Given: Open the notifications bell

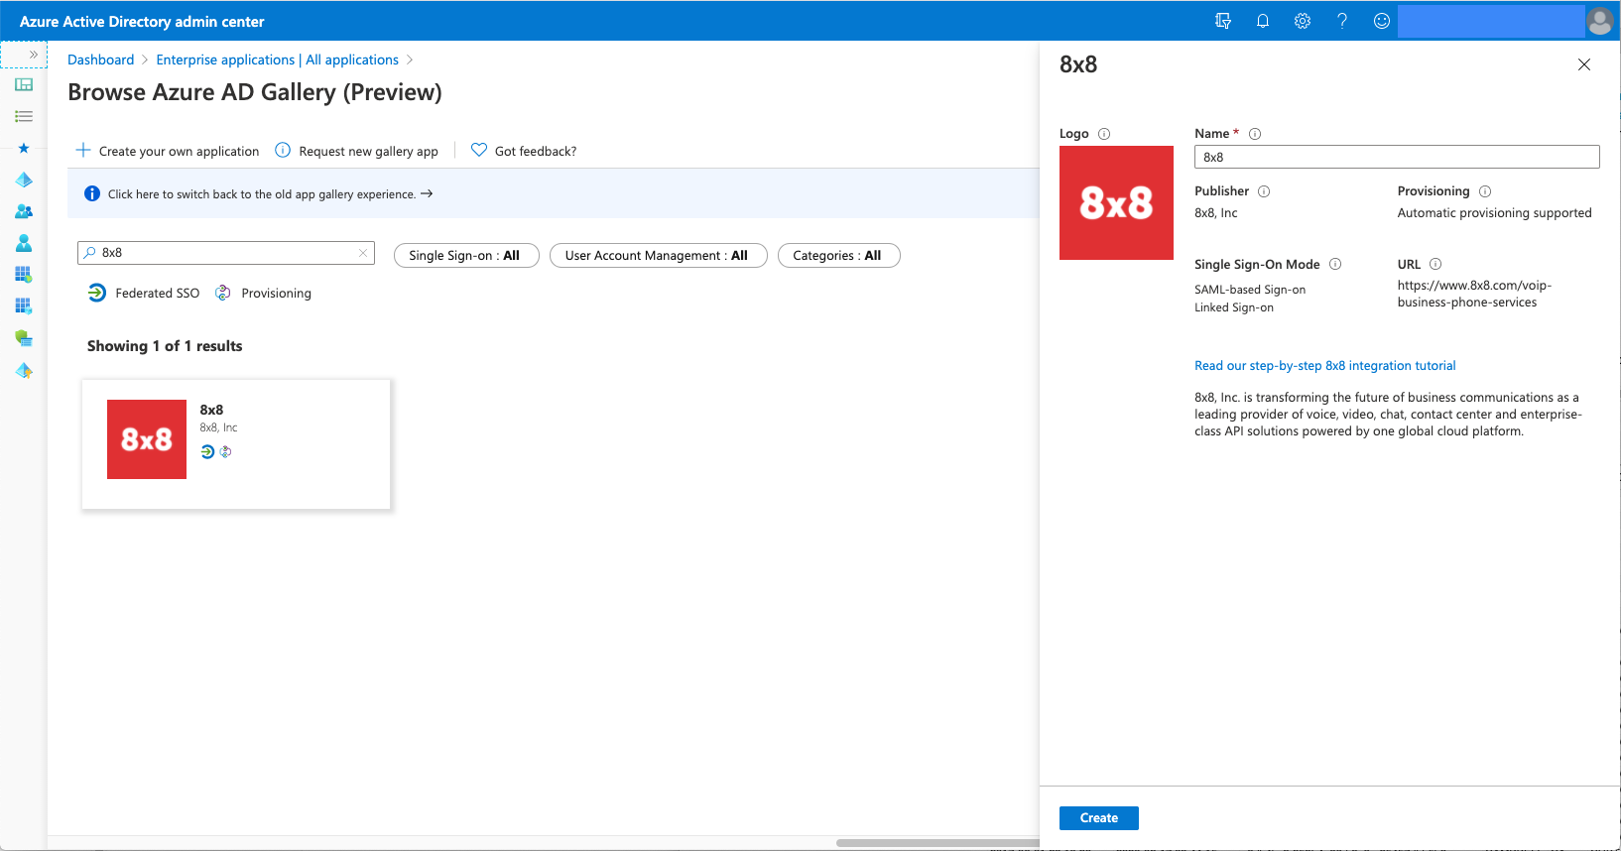Looking at the screenshot, I should [1263, 21].
